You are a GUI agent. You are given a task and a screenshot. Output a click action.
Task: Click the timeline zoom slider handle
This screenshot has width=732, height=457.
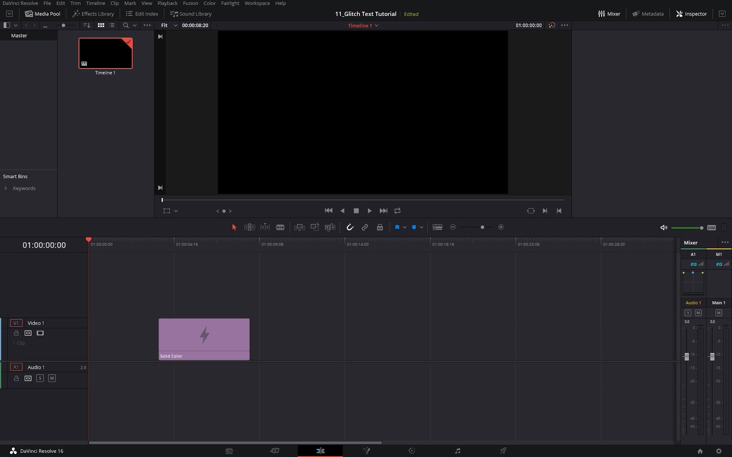[482, 227]
